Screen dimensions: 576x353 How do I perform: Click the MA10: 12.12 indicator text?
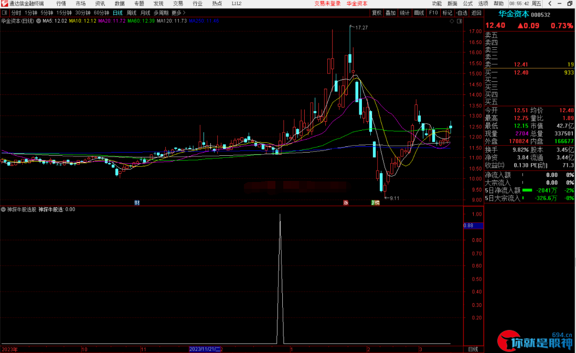[83, 21]
